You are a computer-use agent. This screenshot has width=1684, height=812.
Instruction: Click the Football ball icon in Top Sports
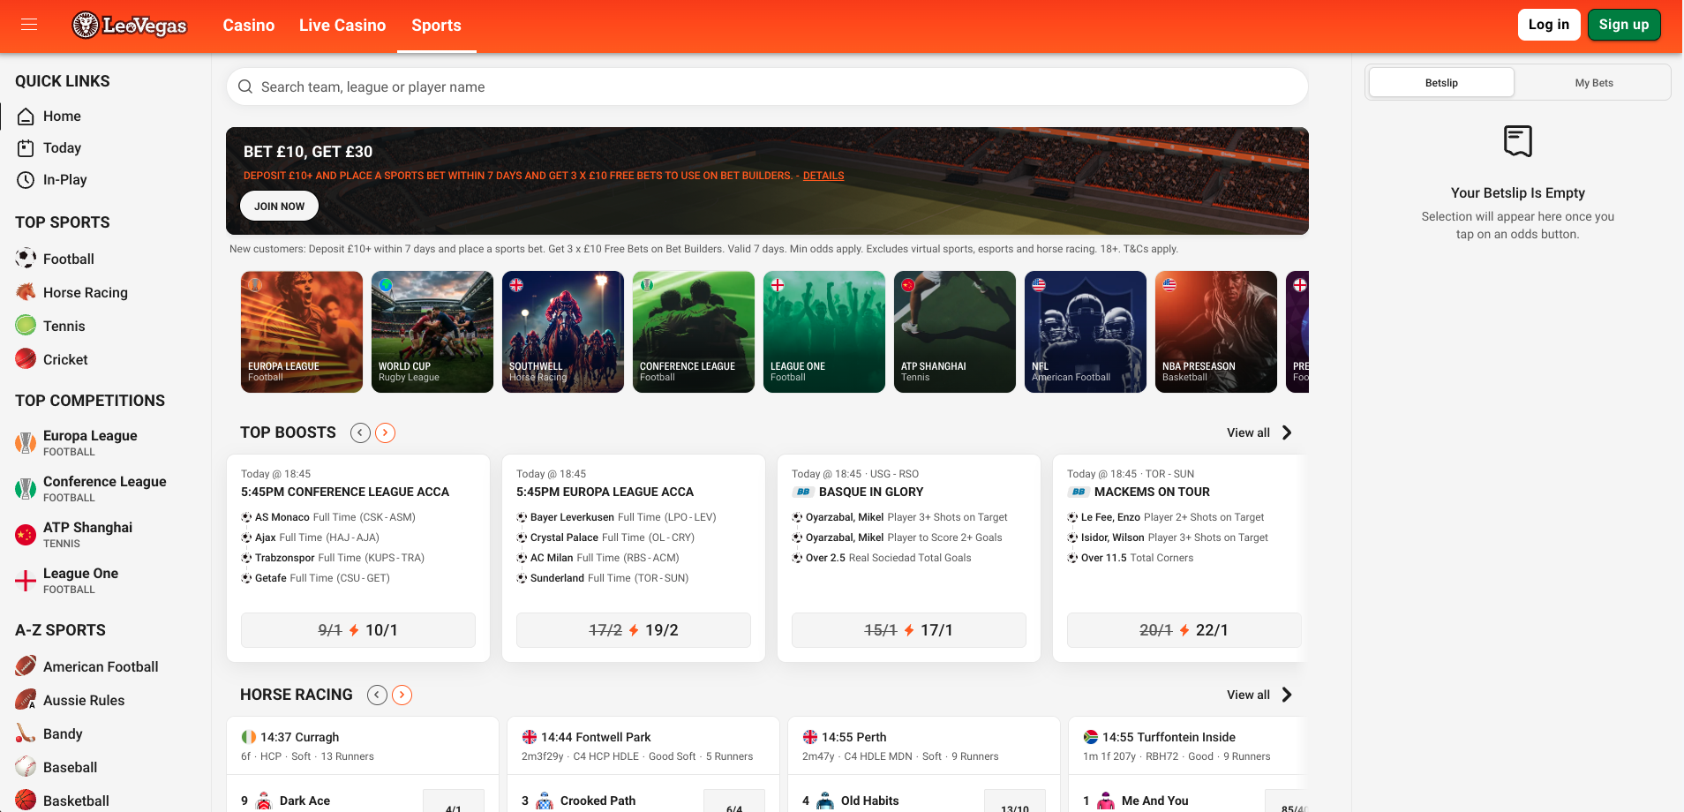26,259
